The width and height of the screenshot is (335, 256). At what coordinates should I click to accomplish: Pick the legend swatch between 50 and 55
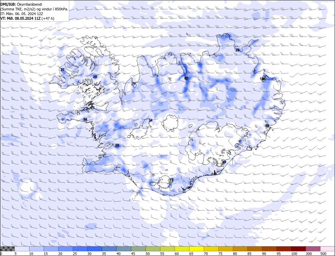pos(153,249)
